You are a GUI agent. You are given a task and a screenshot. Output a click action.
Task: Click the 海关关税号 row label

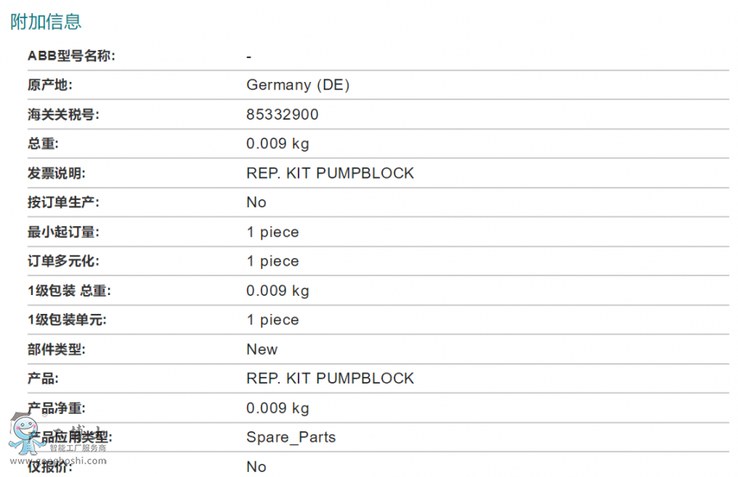[x=63, y=115]
